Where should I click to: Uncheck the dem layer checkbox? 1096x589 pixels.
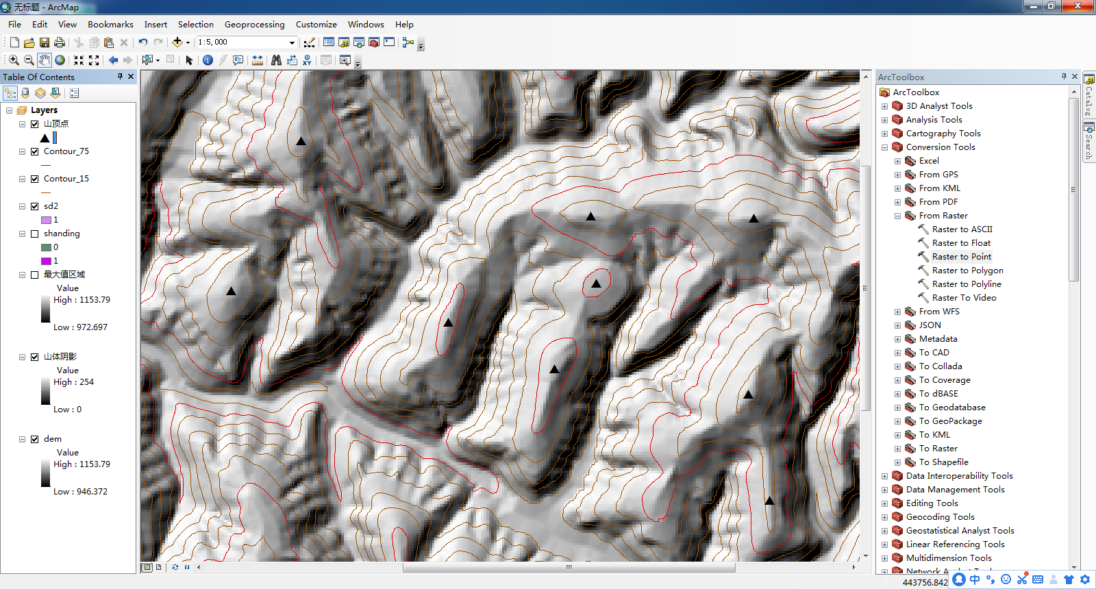pos(34,439)
